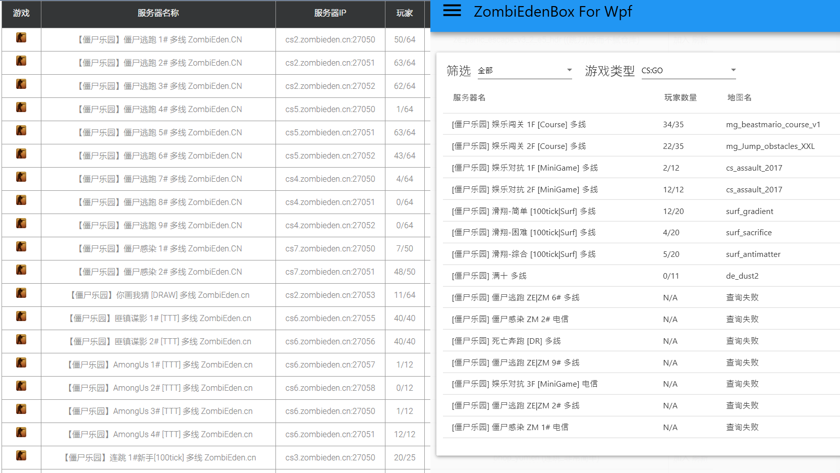The image size is (840, 473).
Task: Click game icon for AmongUs 1# row
Action: 21,362
